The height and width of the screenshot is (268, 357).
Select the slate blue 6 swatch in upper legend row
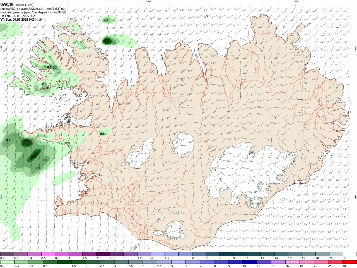199,254
